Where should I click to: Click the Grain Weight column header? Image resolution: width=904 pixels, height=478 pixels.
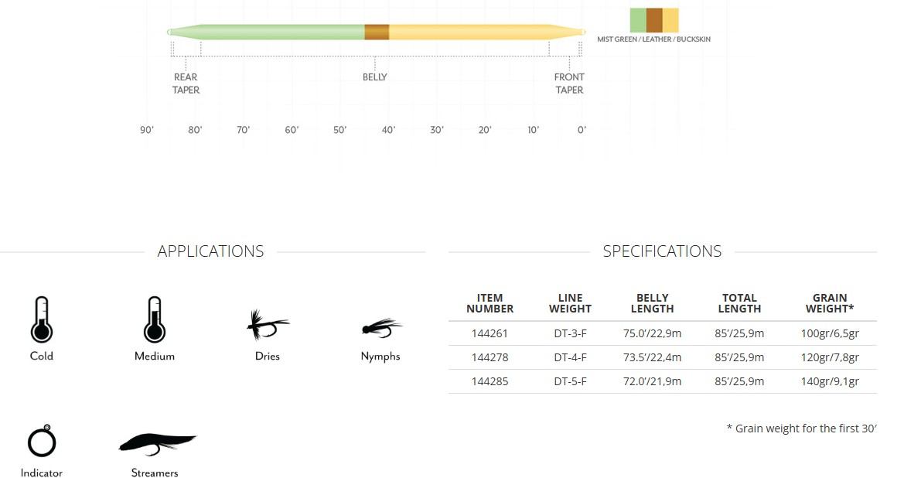pos(830,303)
